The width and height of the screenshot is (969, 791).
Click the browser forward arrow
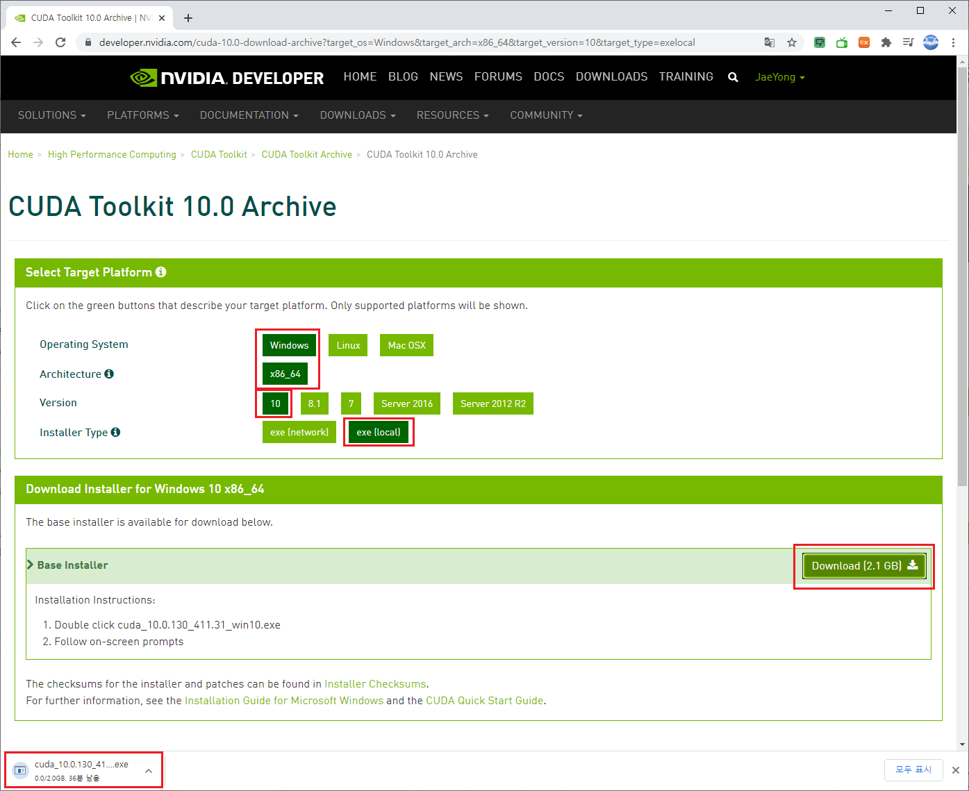point(38,42)
